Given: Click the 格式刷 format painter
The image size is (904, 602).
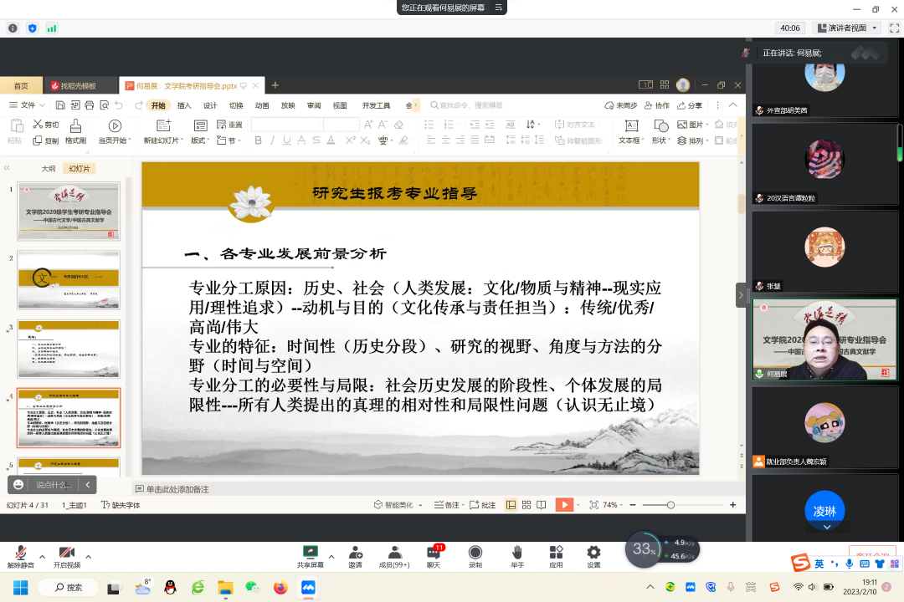Looking at the screenshot, I should (75, 132).
